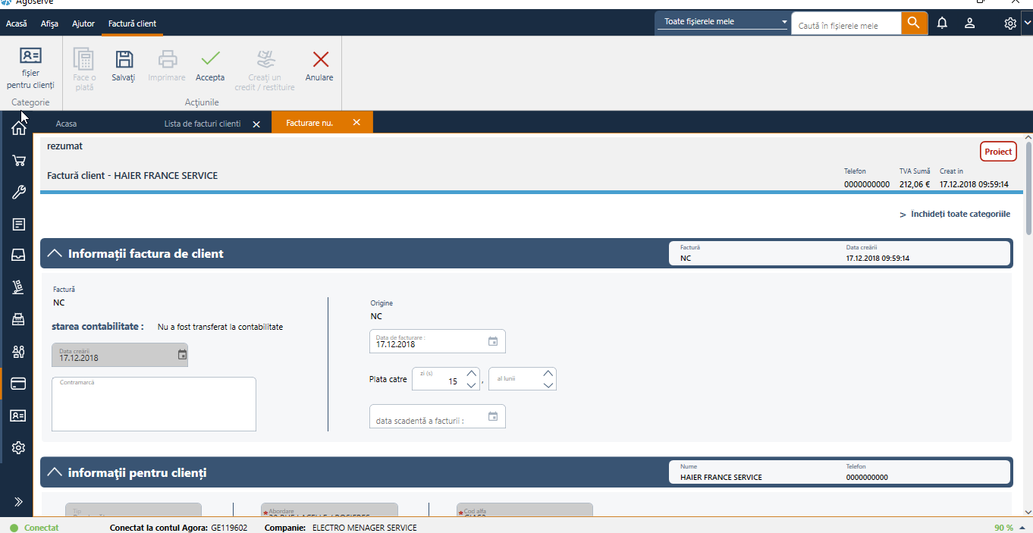Open user account profile icon
This screenshot has height=533, width=1033.
point(969,24)
